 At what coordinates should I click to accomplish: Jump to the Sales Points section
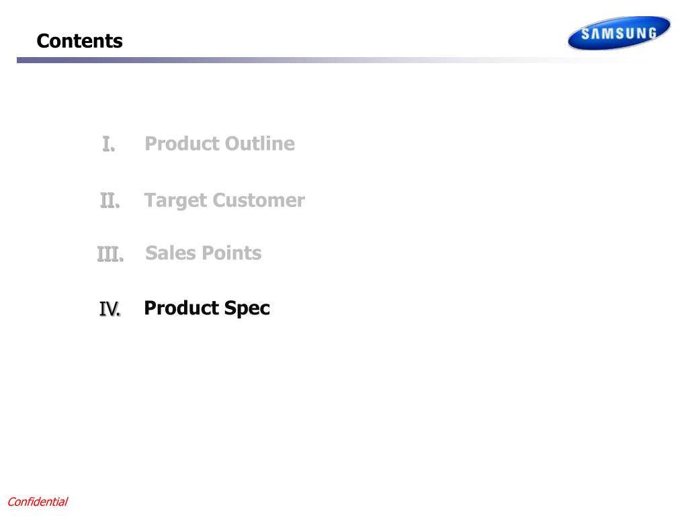203,253
